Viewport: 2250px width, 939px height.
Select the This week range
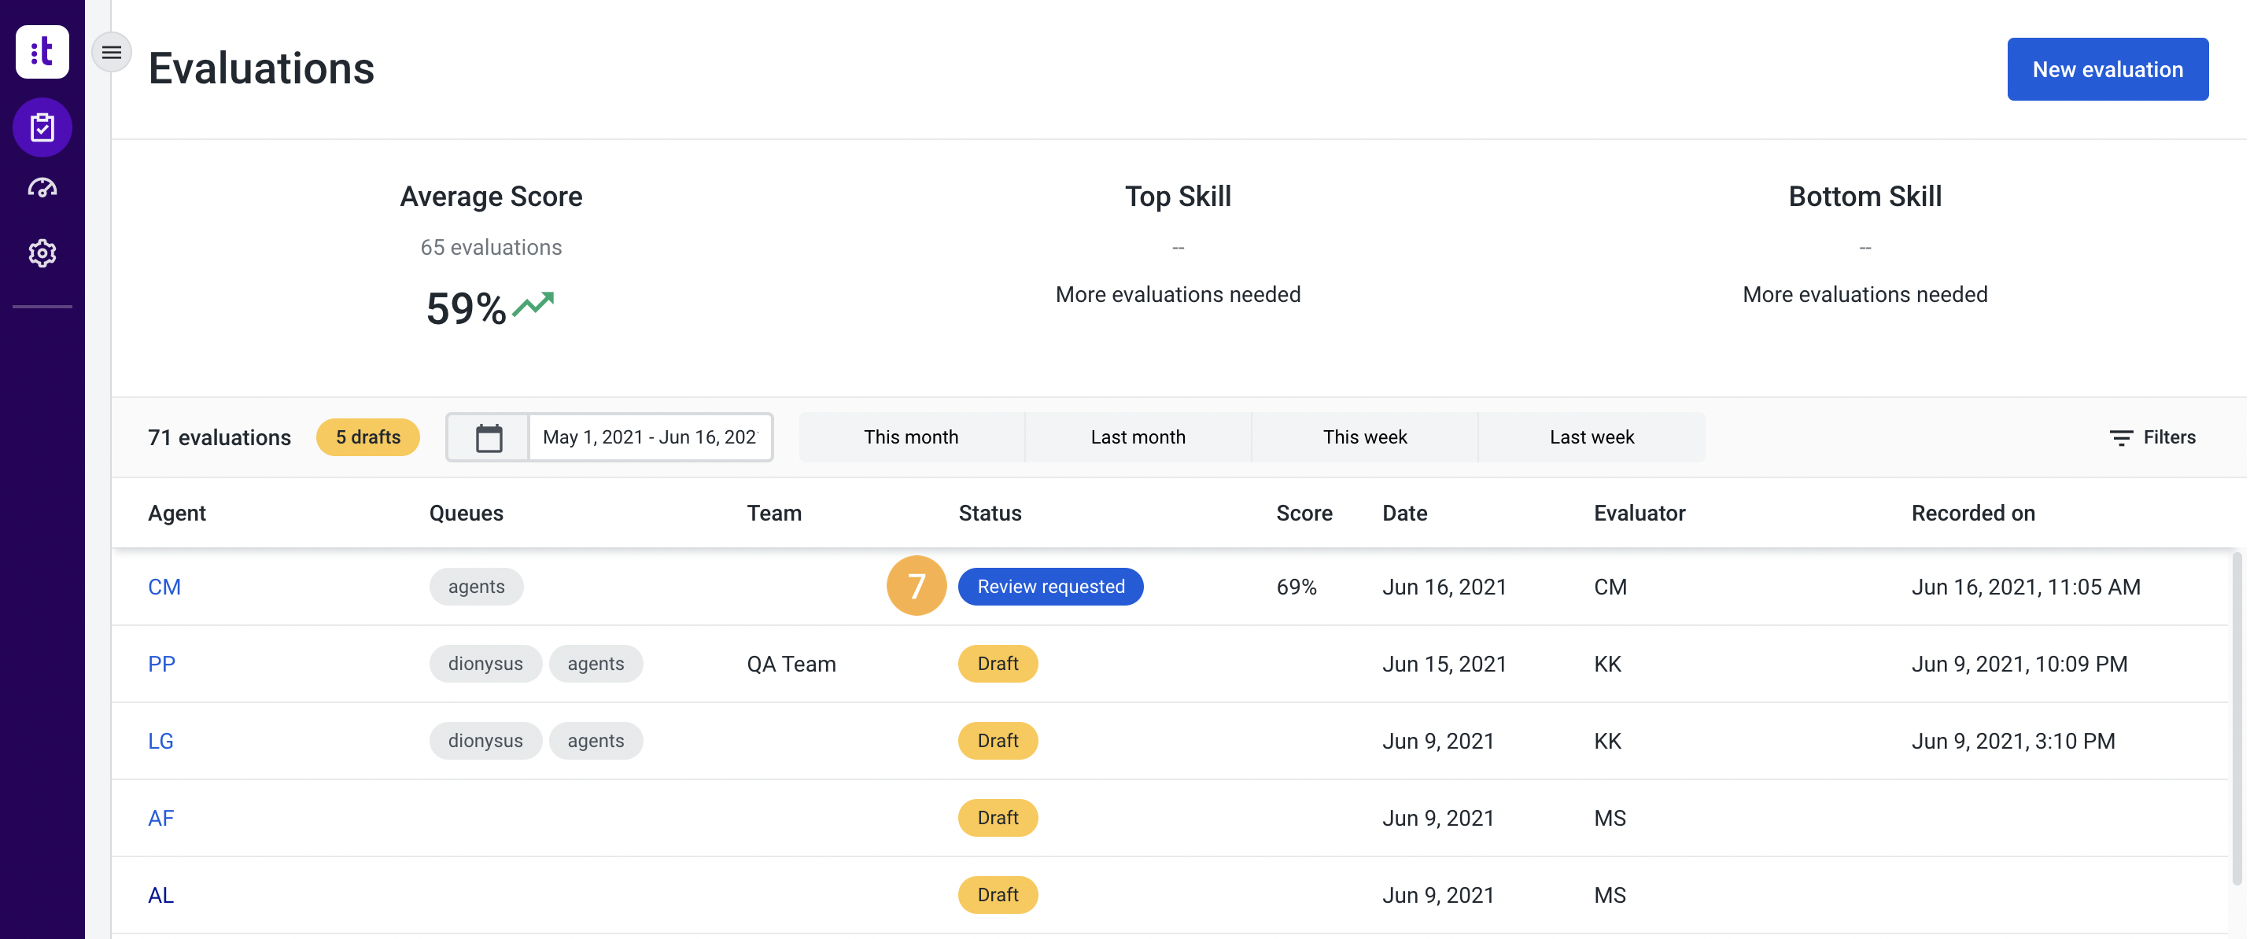pos(1364,437)
